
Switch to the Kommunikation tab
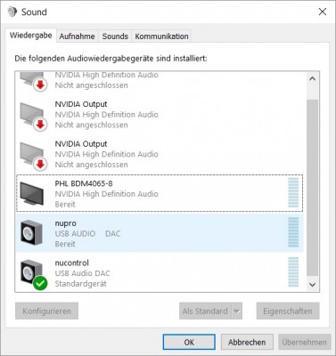[x=161, y=36]
